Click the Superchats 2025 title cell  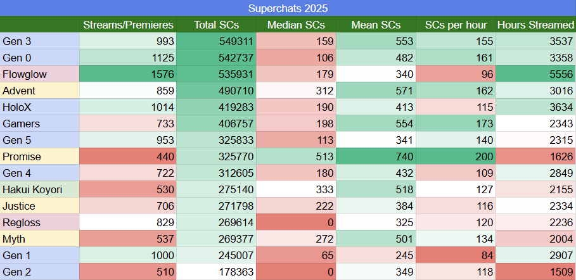tap(288, 8)
